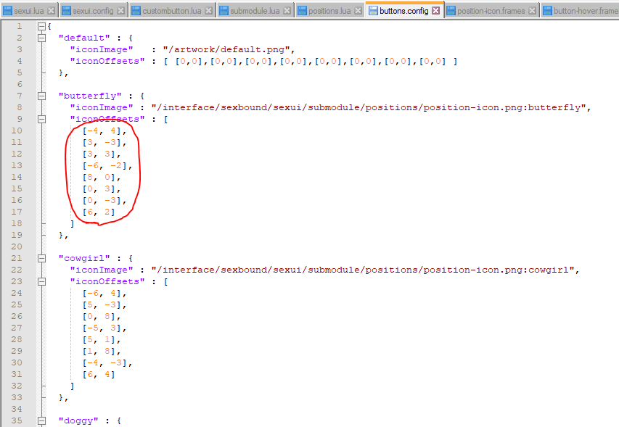Click the disk icon on positions.lua tab
619x427 pixels.
[x=303, y=11]
